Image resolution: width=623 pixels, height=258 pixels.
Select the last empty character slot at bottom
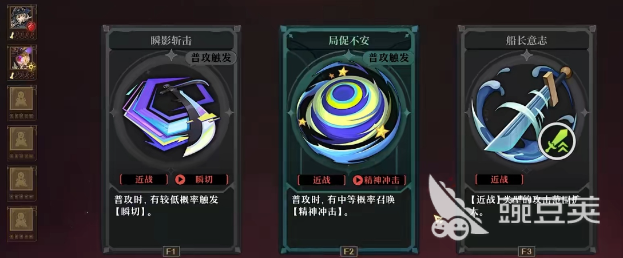(x=22, y=224)
